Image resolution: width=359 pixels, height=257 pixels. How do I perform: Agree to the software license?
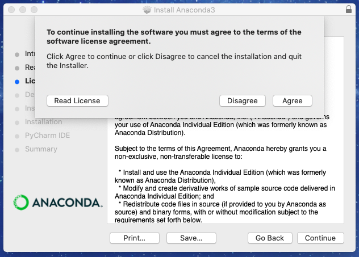(293, 101)
